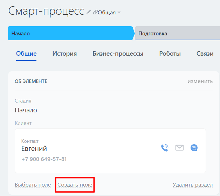
Task: Switch to the Общие tab
Action: [26, 54]
